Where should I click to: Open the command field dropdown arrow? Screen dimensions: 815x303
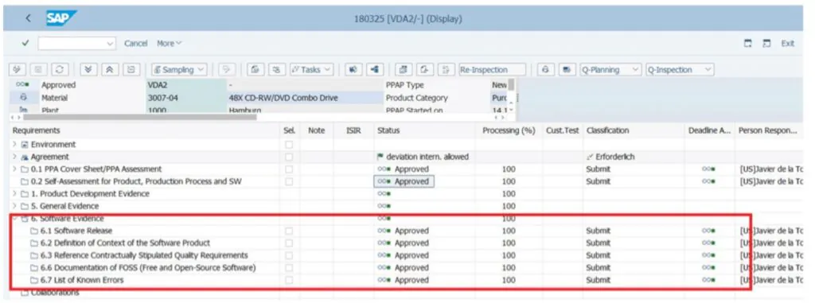click(110, 44)
